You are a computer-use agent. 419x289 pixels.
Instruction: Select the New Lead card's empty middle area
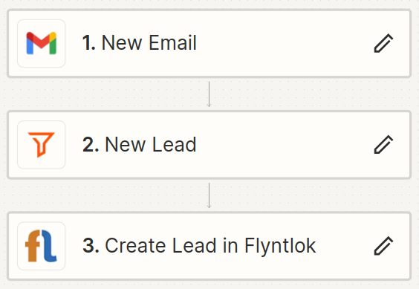pos(285,145)
